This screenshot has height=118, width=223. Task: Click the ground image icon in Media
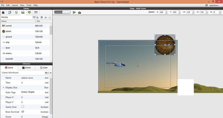(x=4, y=37)
